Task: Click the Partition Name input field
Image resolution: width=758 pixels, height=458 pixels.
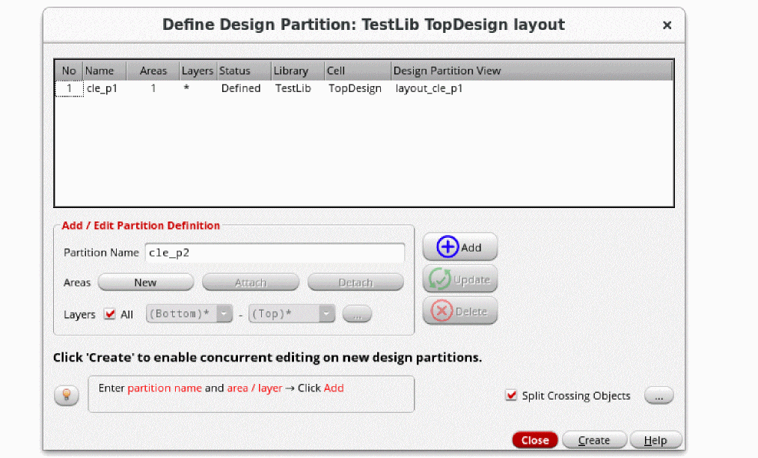Action: 274,253
